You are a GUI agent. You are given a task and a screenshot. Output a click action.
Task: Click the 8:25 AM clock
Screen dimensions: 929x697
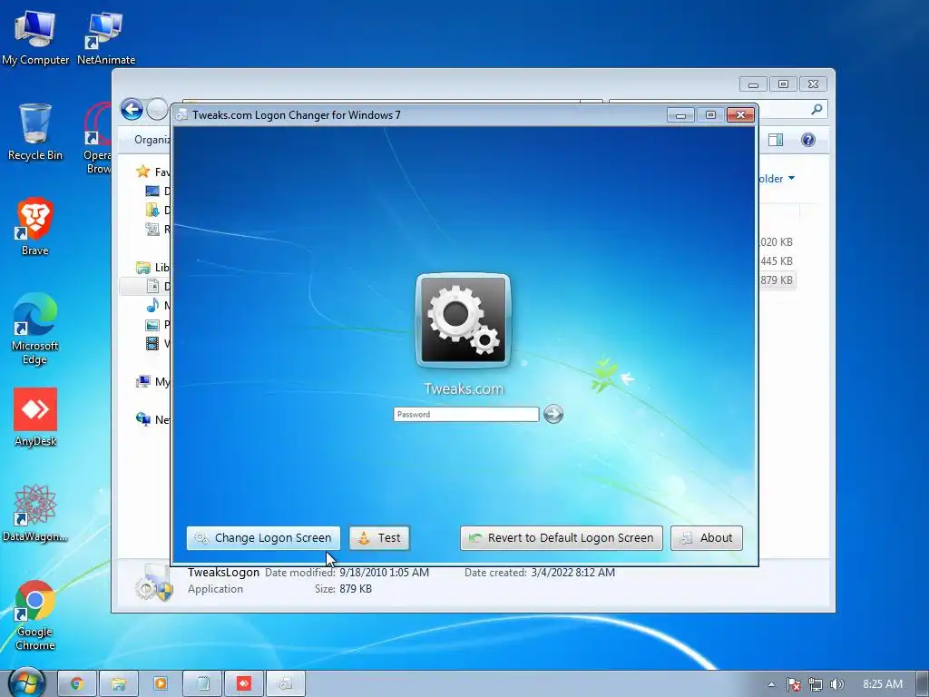(x=882, y=684)
